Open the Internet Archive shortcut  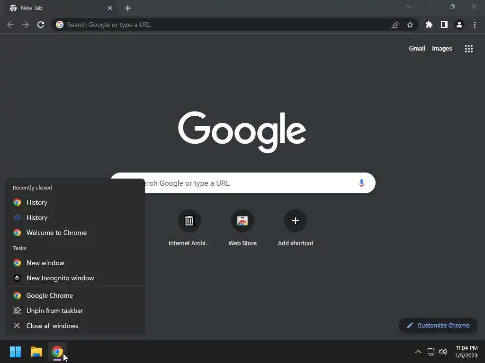[189, 228]
